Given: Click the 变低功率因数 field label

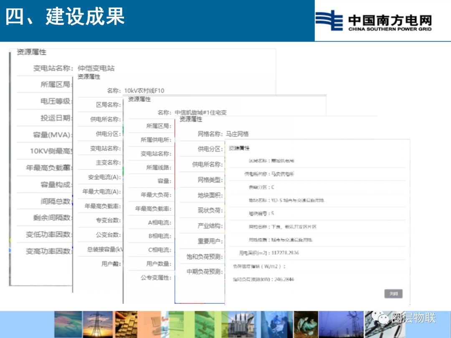Looking at the screenshot, I should [48, 234].
